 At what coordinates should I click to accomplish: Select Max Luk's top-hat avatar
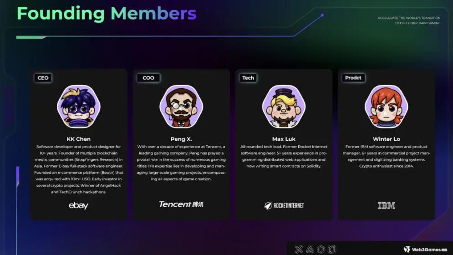pyautogui.click(x=284, y=107)
